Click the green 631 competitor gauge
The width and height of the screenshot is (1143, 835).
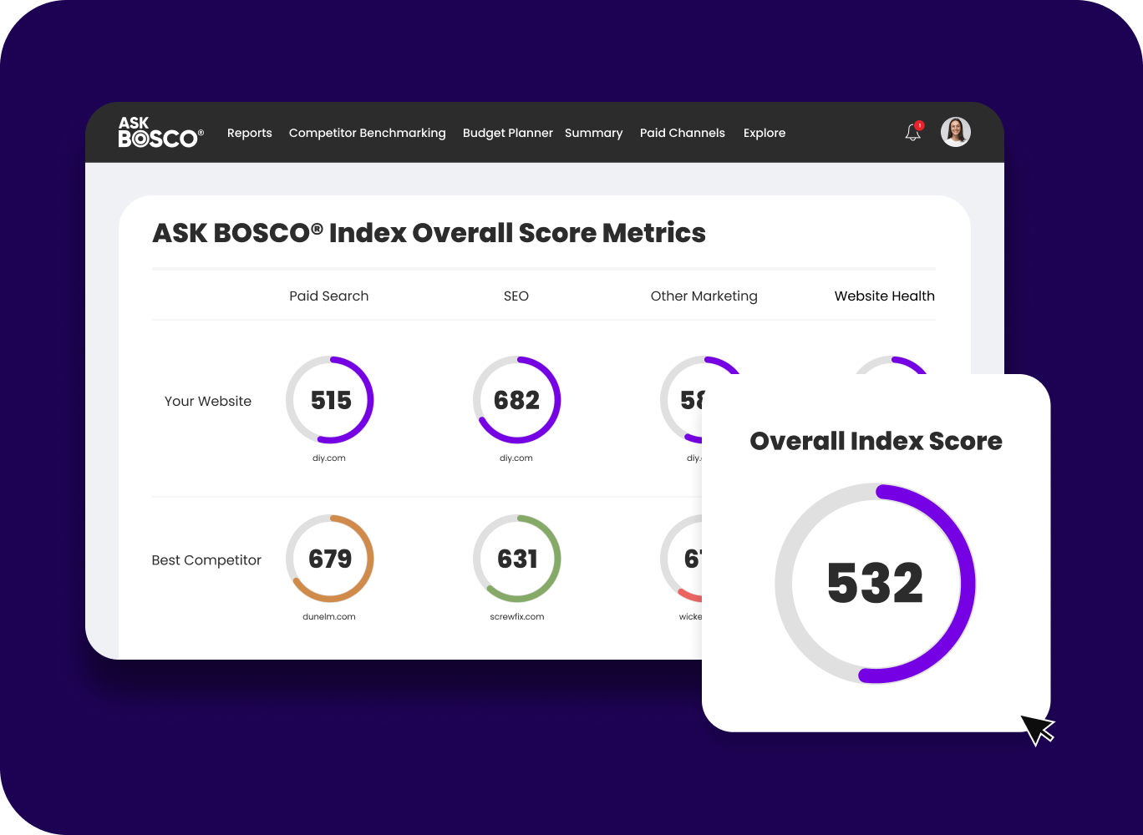pyautogui.click(x=516, y=559)
